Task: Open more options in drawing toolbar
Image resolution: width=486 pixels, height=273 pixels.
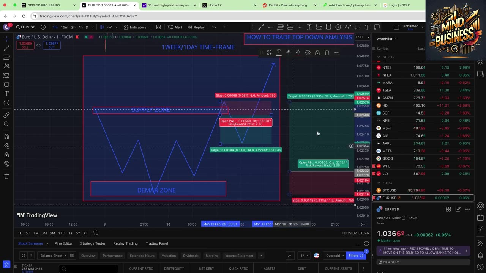Action: coord(337,52)
